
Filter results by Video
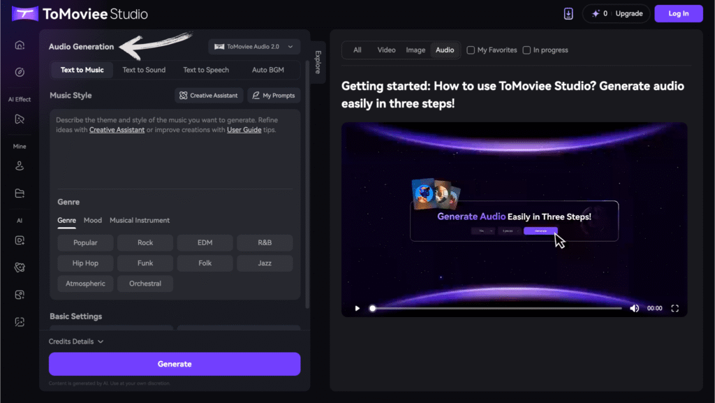coord(386,50)
